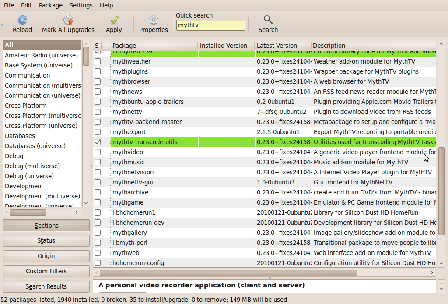
Task: Open package Properties from toolbar
Action: coord(154,24)
